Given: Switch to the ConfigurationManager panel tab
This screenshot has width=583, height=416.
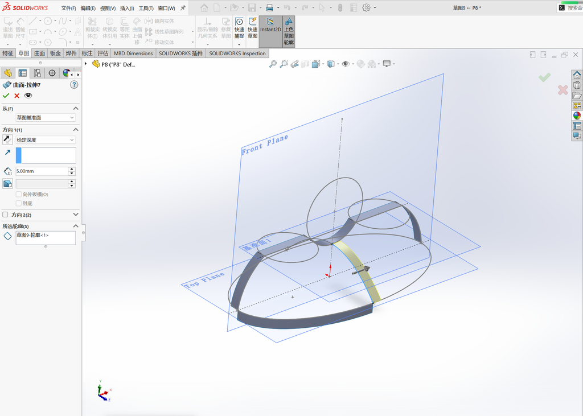Looking at the screenshot, I should pos(37,73).
